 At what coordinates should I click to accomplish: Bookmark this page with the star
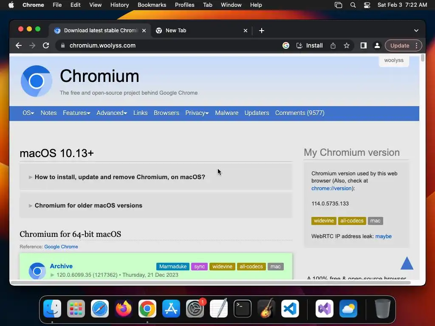coord(347,45)
